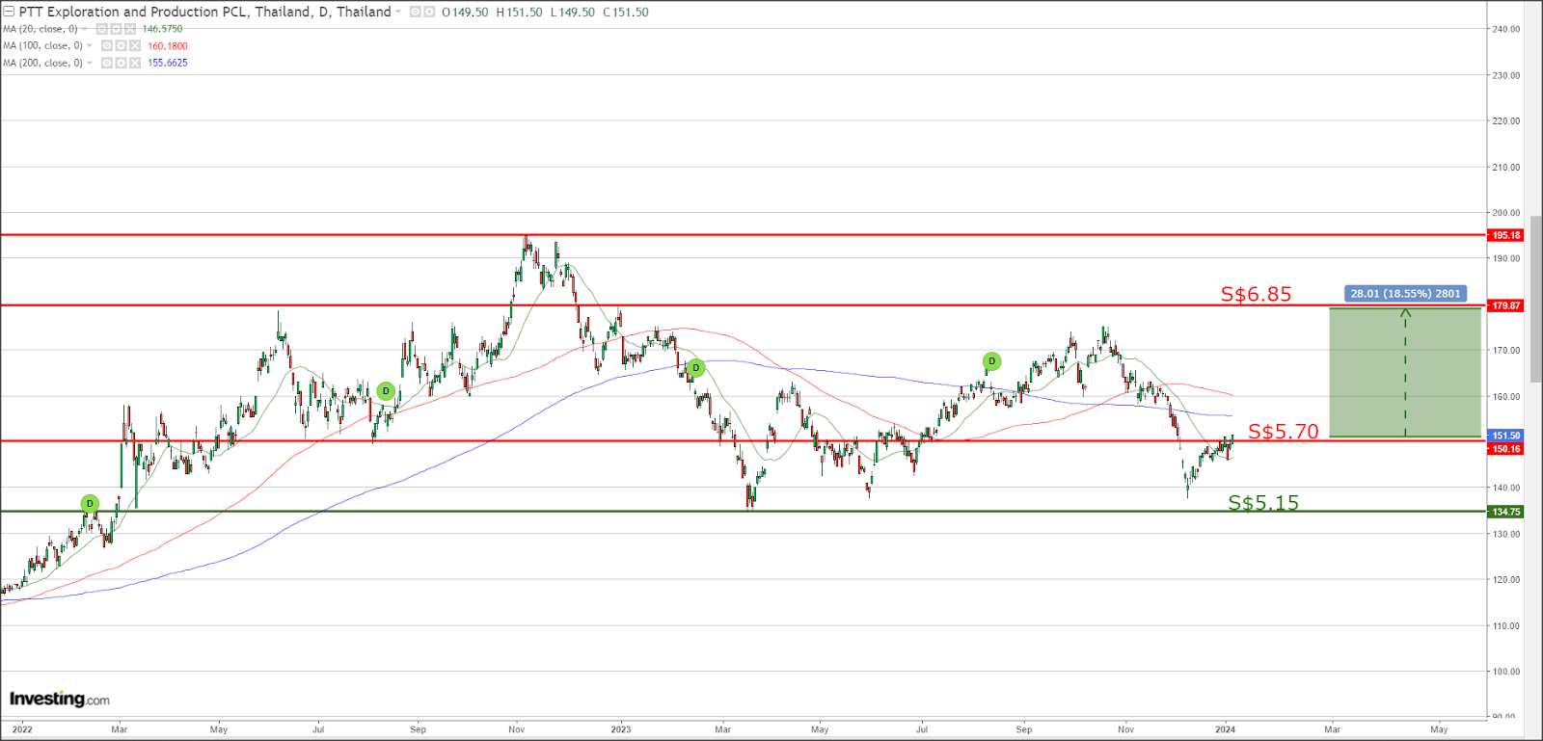Image resolution: width=1543 pixels, height=741 pixels.
Task: Click the Nov 2022 label on time axis
Action: click(x=517, y=729)
